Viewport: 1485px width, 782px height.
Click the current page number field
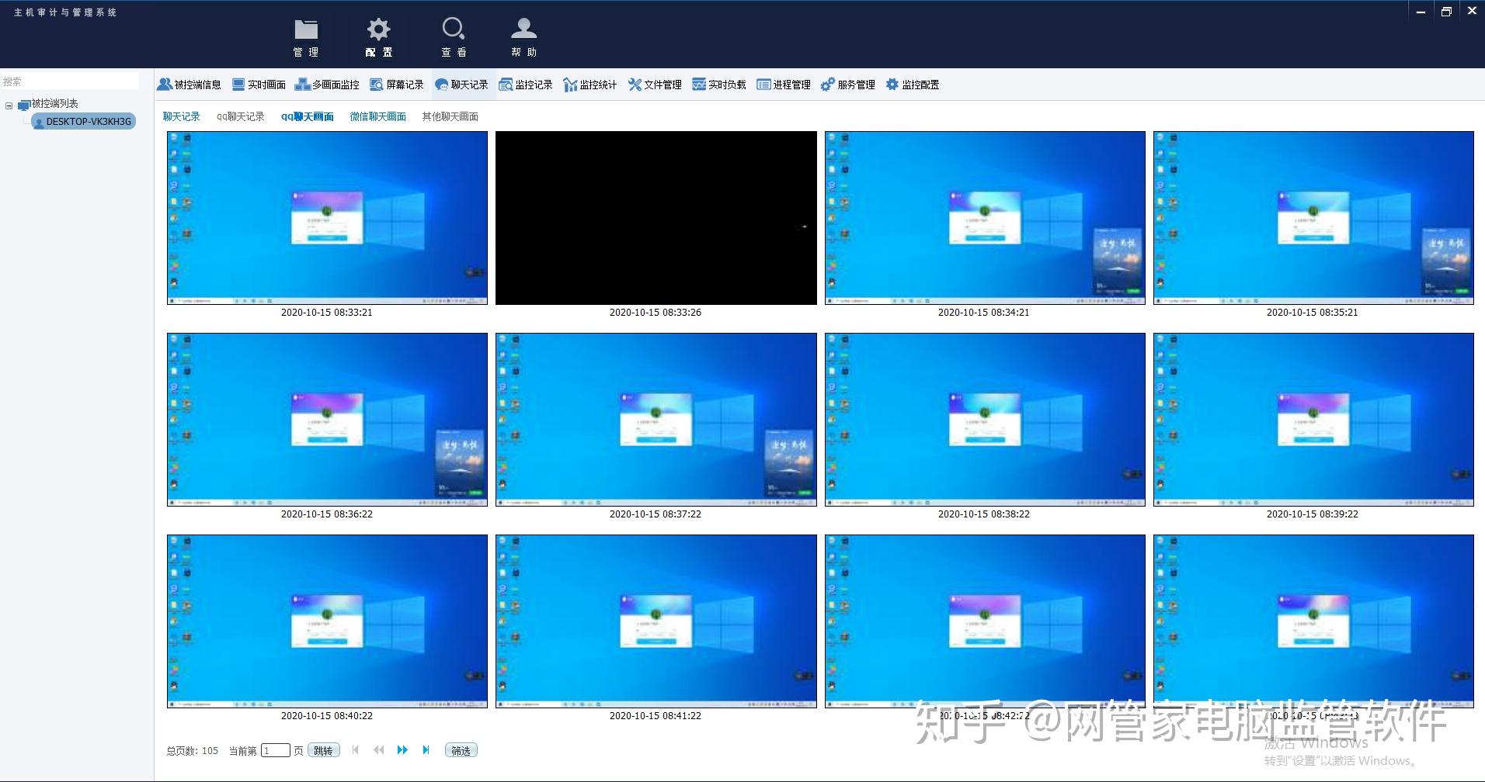point(275,750)
